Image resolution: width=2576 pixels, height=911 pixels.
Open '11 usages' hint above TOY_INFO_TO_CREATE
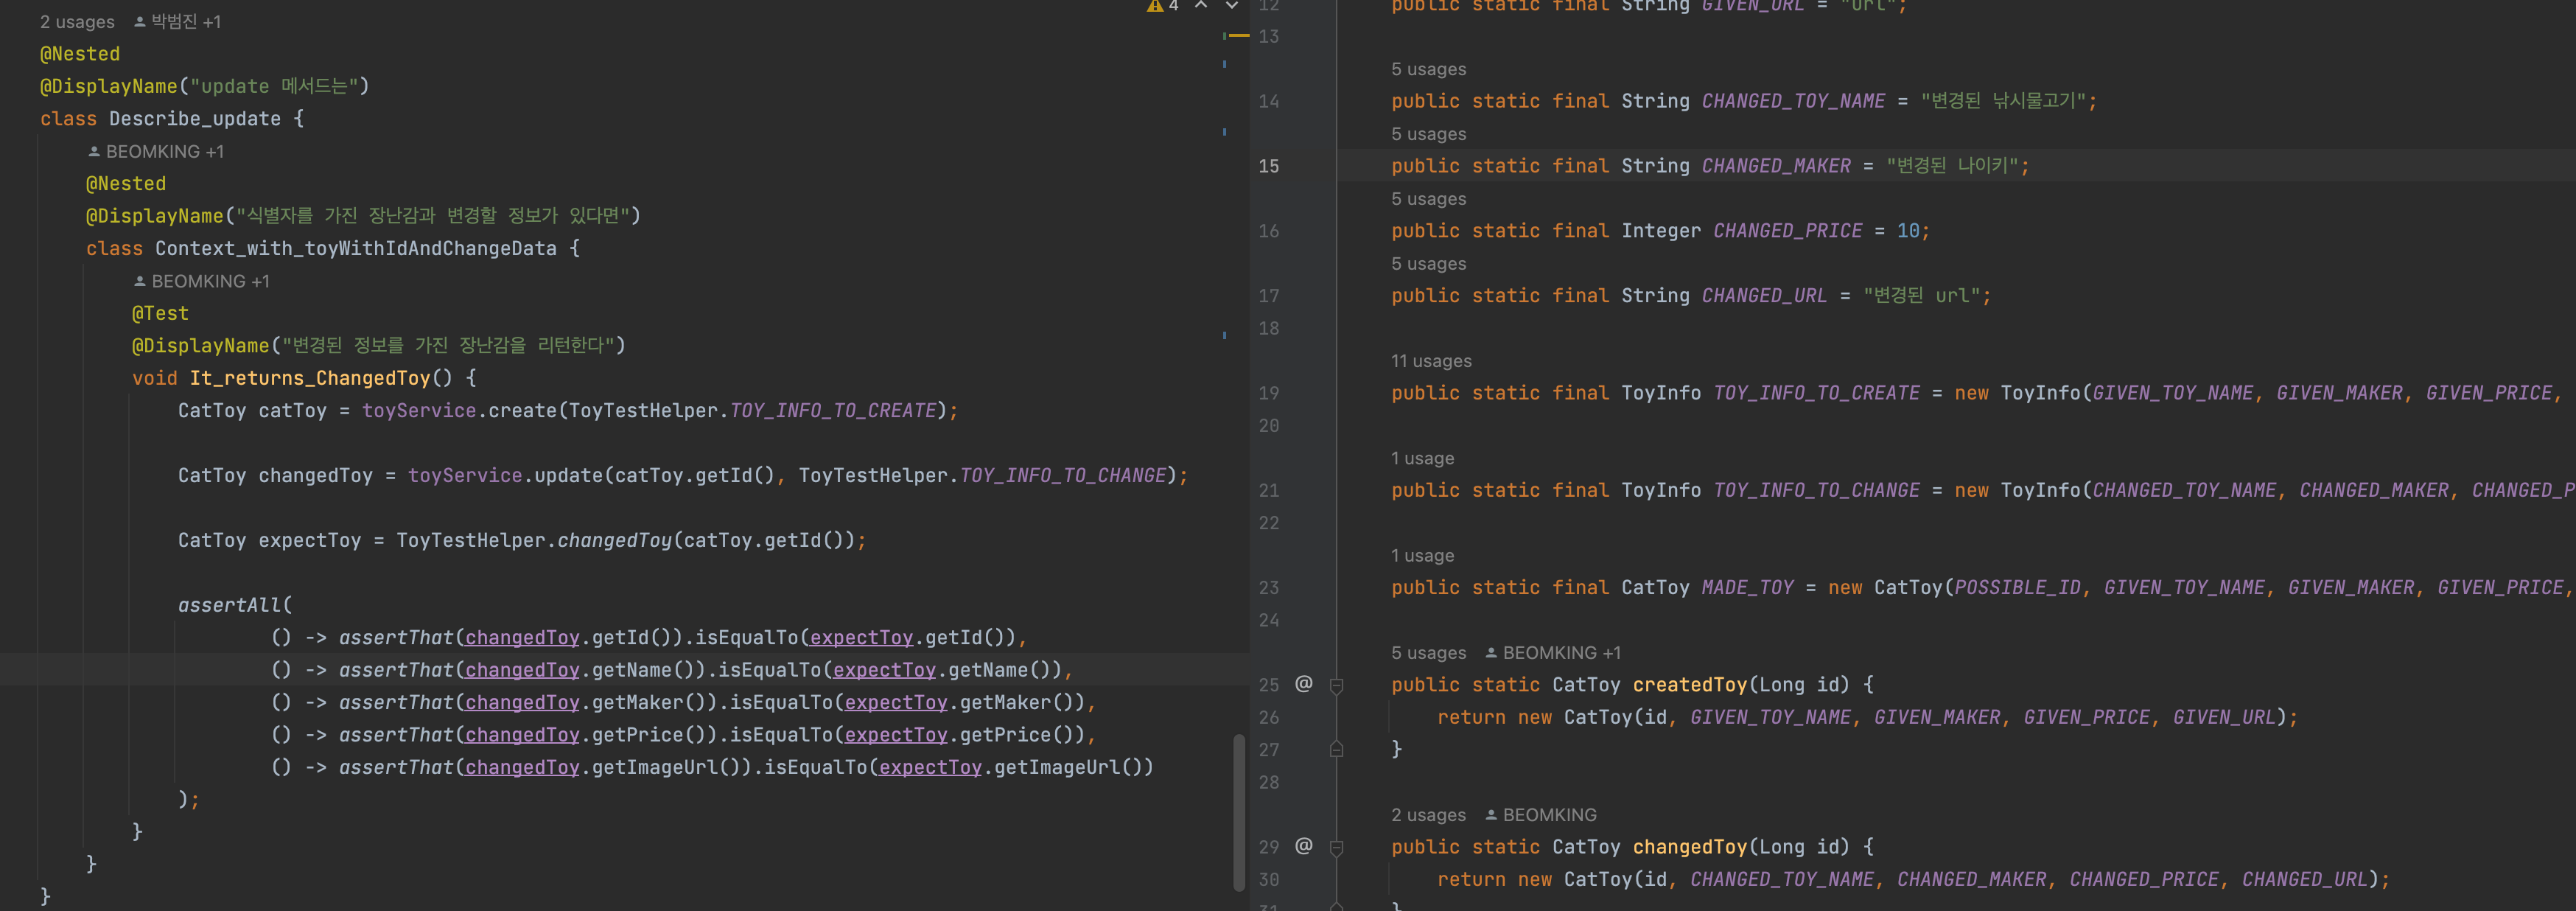click(x=1430, y=361)
